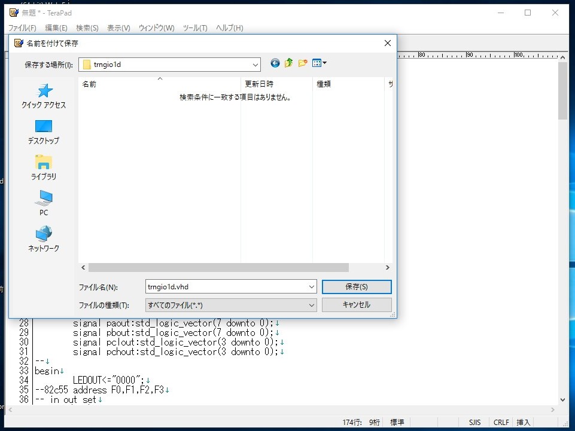Open the ツール(T) menu
Image resolution: width=575 pixels, height=431 pixels.
coord(195,28)
